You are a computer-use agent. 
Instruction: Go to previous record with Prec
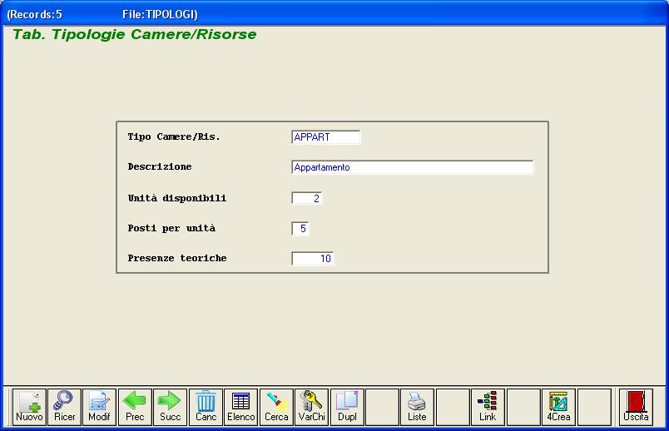point(135,406)
